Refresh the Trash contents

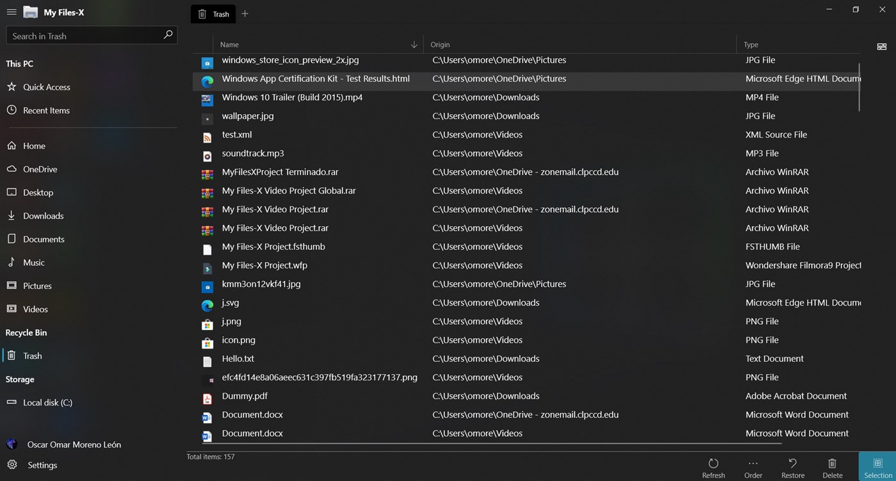click(713, 466)
